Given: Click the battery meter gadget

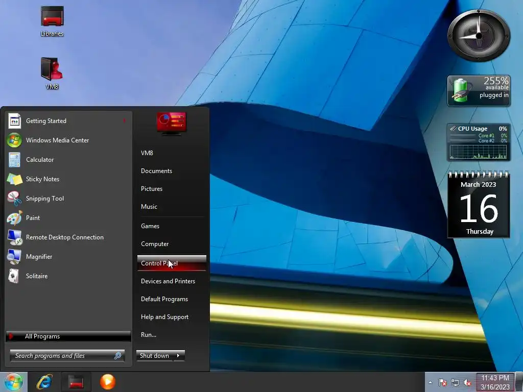Looking at the screenshot, I should click(x=479, y=91).
